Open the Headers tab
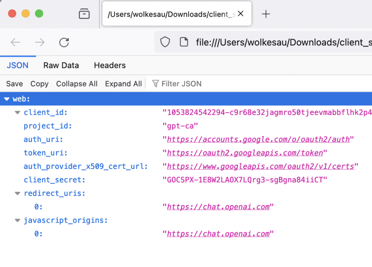This screenshot has width=372, height=267. point(110,65)
